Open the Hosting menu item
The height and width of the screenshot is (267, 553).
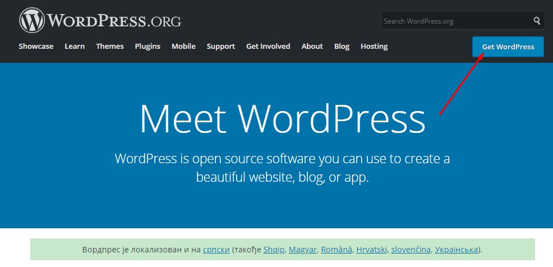(x=374, y=46)
